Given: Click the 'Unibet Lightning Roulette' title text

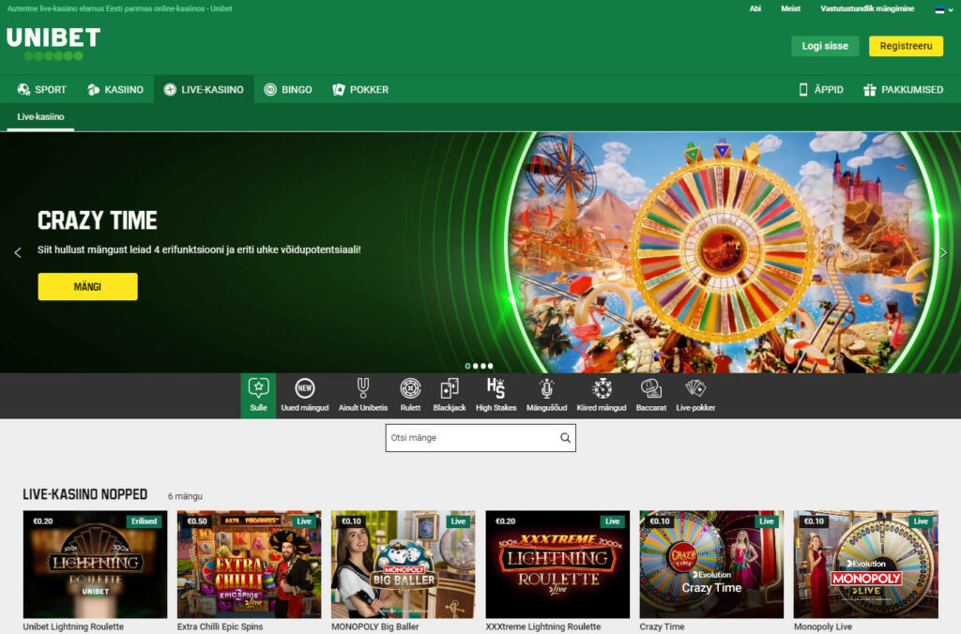Looking at the screenshot, I should 73,626.
